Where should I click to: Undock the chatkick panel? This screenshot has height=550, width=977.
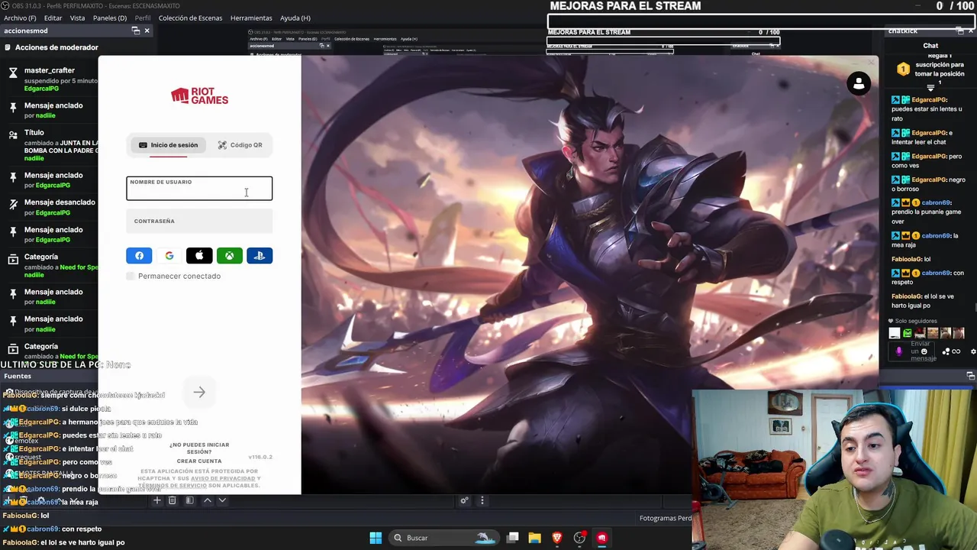click(960, 31)
